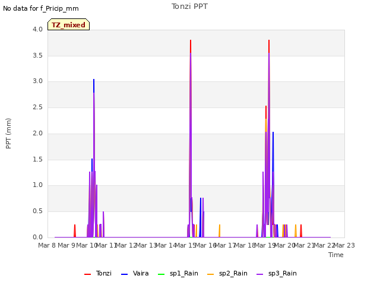Click the 2.0 y-axis tick label
Screen dimensions: 380x285
[37, 133]
